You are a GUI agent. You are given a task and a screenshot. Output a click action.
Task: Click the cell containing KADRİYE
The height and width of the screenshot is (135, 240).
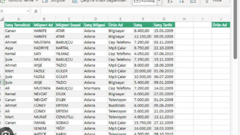click(44, 48)
